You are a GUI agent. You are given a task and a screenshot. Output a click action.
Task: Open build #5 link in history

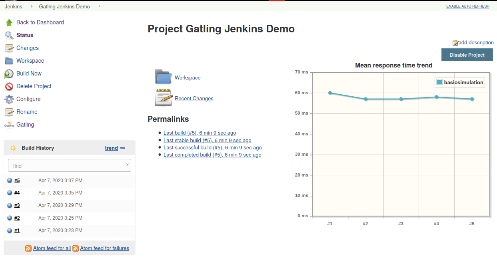point(17,181)
